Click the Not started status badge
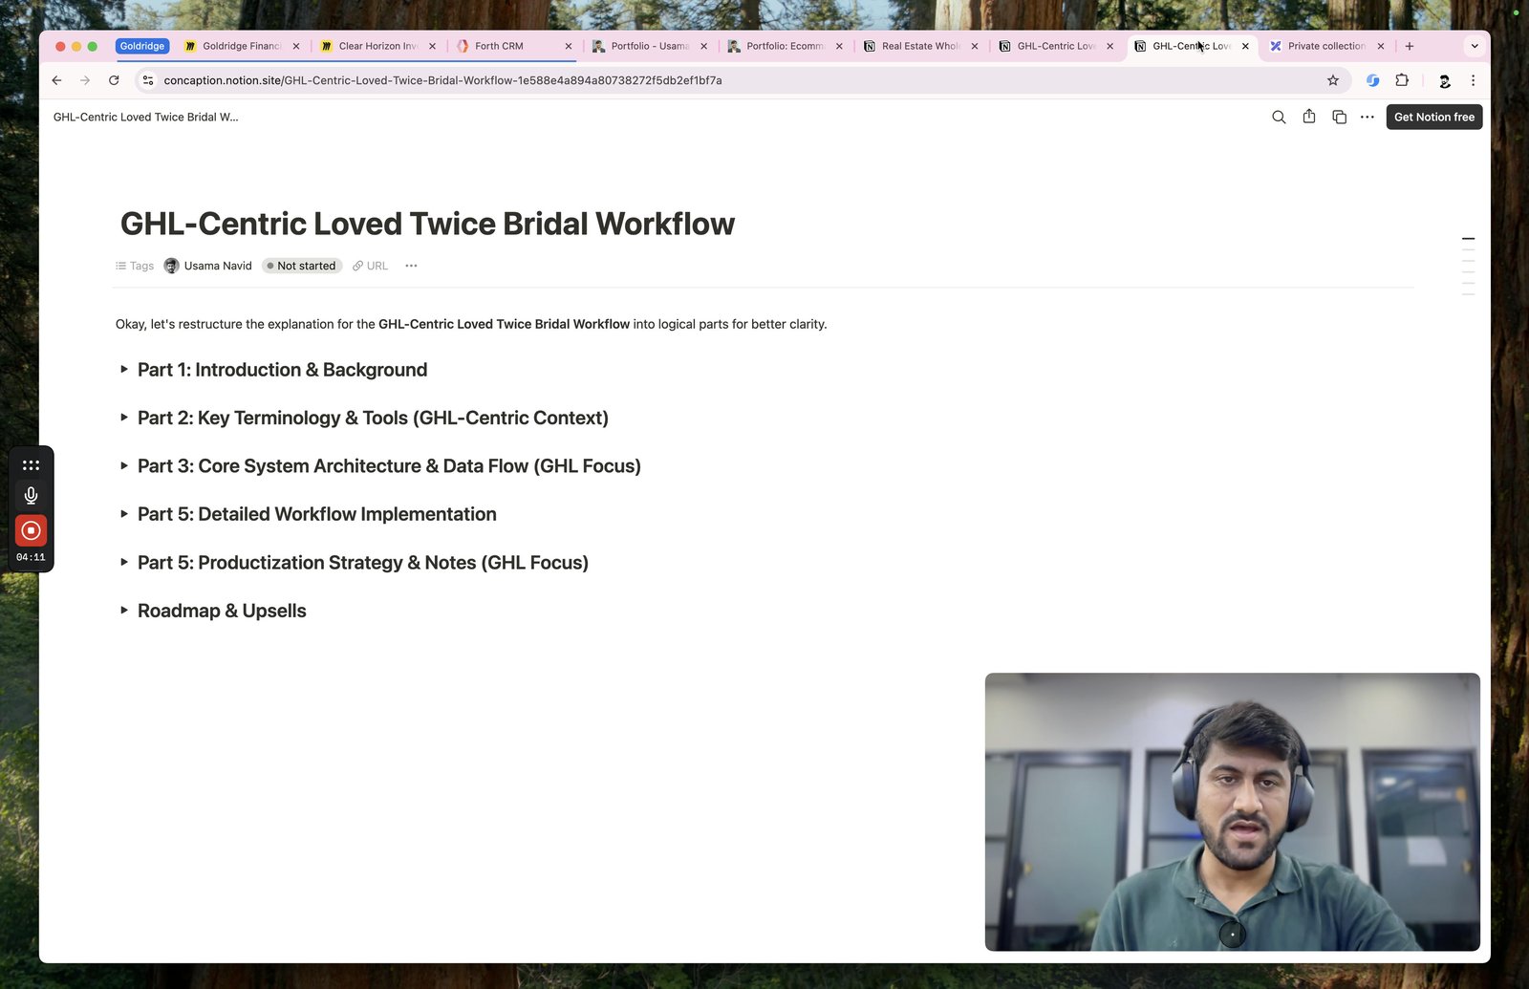Image resolution: width=1529 pixels, height=989 pixels. pos(302,266)
